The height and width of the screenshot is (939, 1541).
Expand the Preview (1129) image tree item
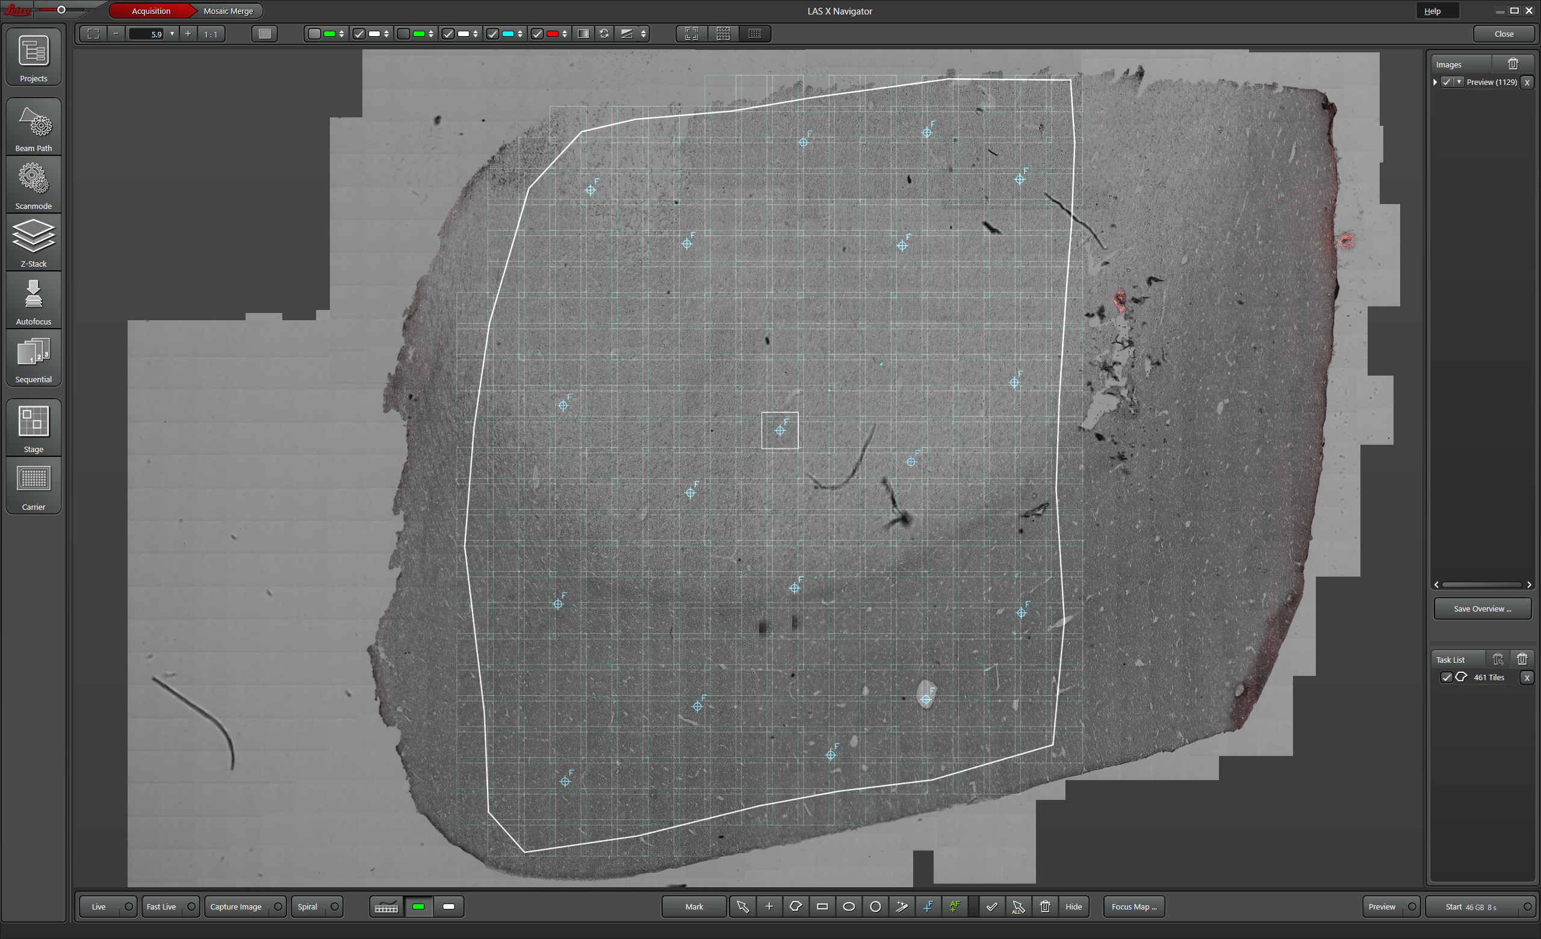point(1435,82)
